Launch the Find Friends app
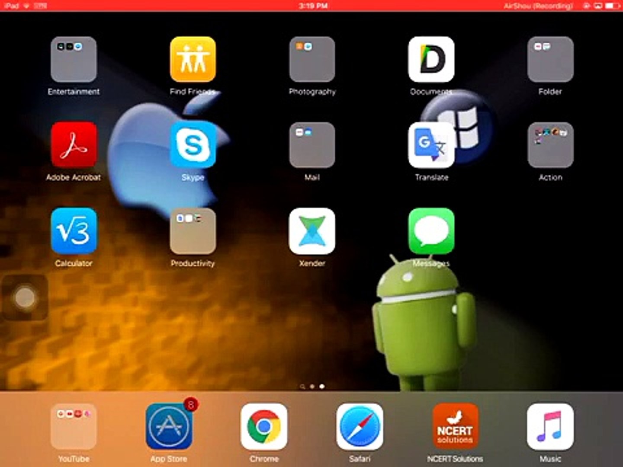Viewport: 623px width, 467px height. click(x=193, y=59)
